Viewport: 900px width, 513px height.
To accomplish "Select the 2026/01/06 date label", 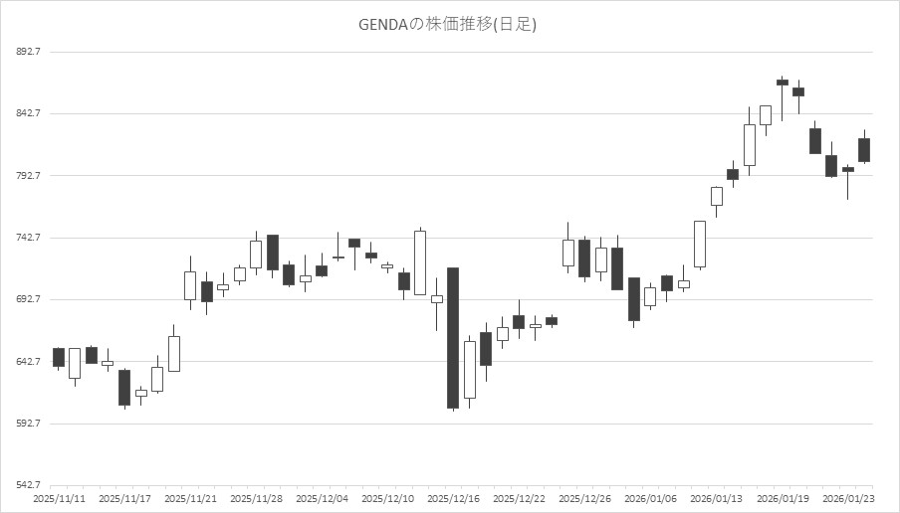I will coord(650,498).
